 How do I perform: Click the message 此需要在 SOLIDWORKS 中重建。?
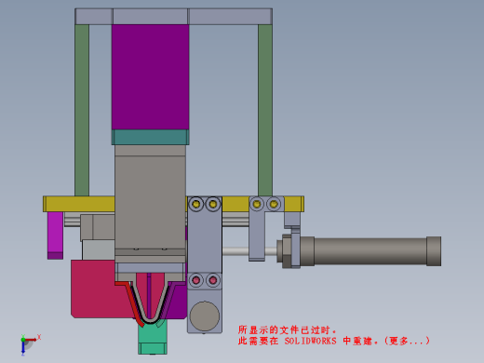pos(308,341)
